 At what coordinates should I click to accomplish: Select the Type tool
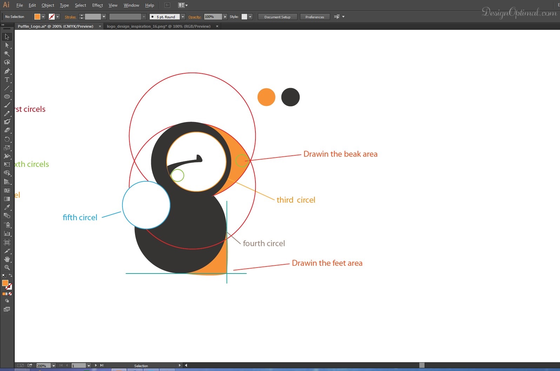7,80
